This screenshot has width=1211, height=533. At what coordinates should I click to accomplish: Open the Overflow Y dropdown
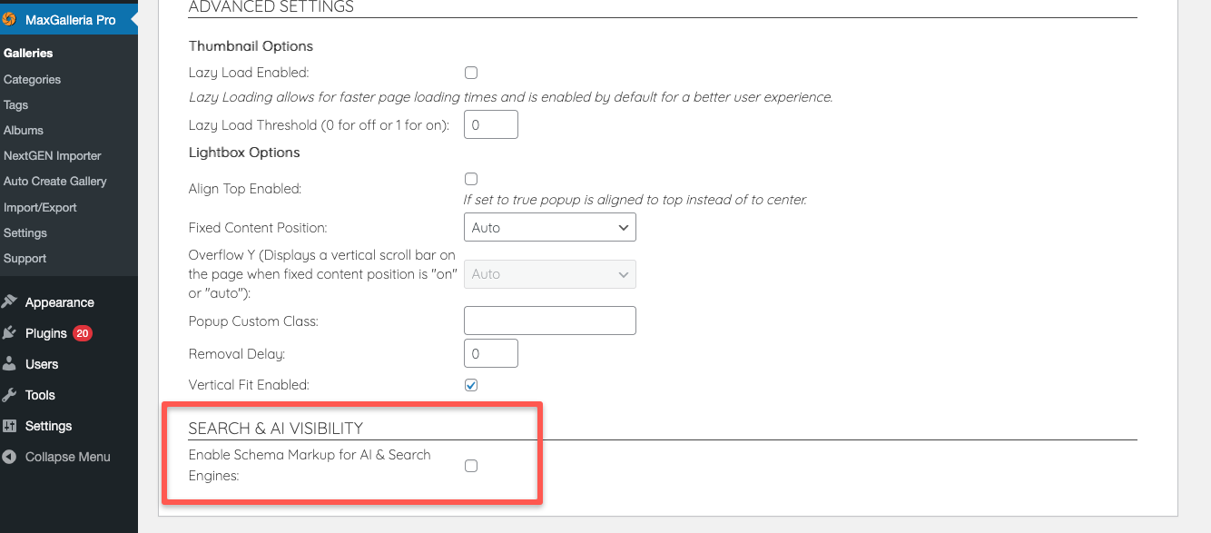coord(549,274)
